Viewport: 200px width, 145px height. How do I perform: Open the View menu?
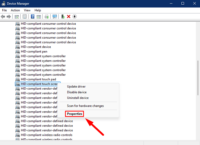pyautogui.click(x=27, y=10)
